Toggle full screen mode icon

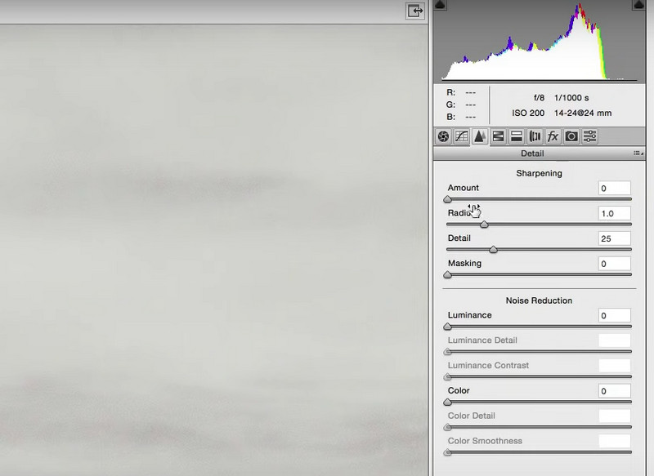click(x=415, y=11)
